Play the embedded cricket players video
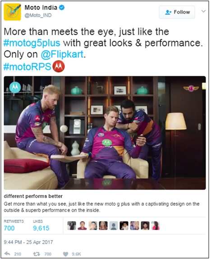The image size is (211, 259). point(105,133)
